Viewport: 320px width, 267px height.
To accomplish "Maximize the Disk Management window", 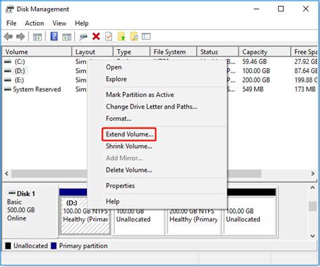I will pyautogui.click(x=281, y=9).
